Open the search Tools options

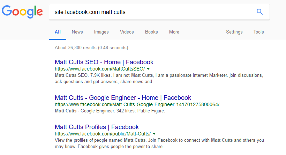pos(258,32)
